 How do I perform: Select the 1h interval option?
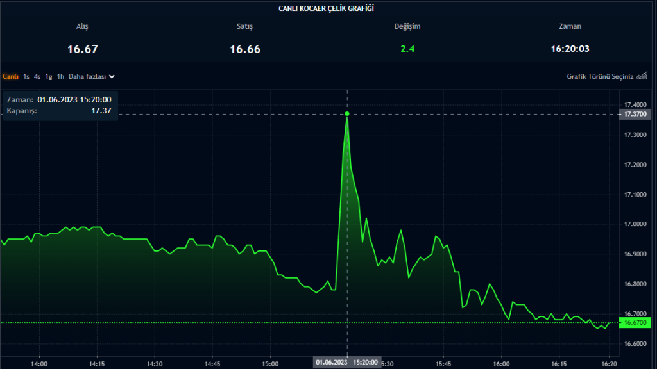point(60,77)
